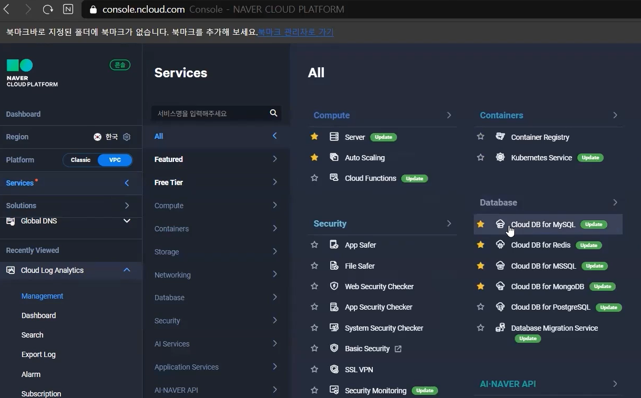The image size is (641, 398).
Task: Click the Container Registry icon
Action: (500, 137)
